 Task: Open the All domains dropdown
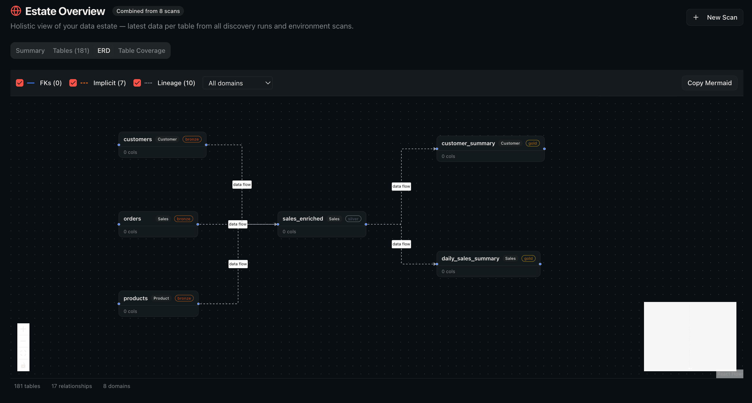click(x=238, y=83)
